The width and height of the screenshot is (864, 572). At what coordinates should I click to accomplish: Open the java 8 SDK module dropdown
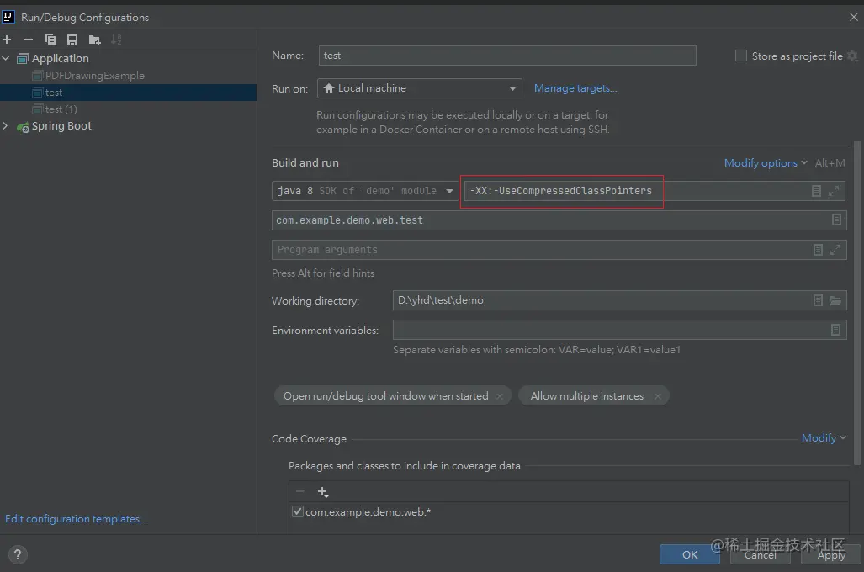point(365,191)
